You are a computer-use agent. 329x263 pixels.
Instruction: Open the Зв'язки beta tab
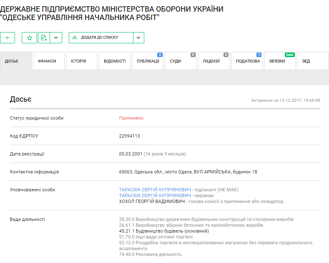pyautogui.click(x=279, y=61)
